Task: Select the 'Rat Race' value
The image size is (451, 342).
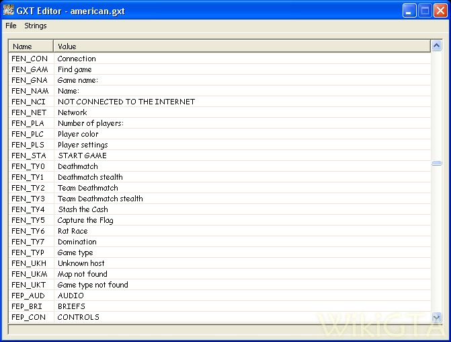Action: pos(73,231)
